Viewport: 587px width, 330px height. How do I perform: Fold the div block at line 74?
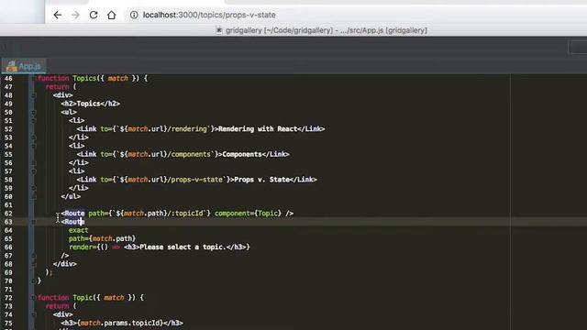click(x=33, y=314)
